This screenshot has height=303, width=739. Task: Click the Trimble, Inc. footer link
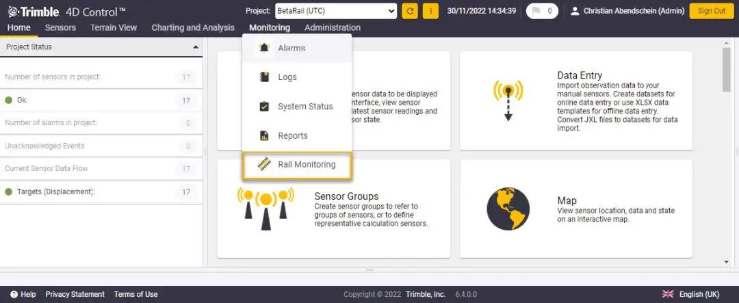point(426,294)
